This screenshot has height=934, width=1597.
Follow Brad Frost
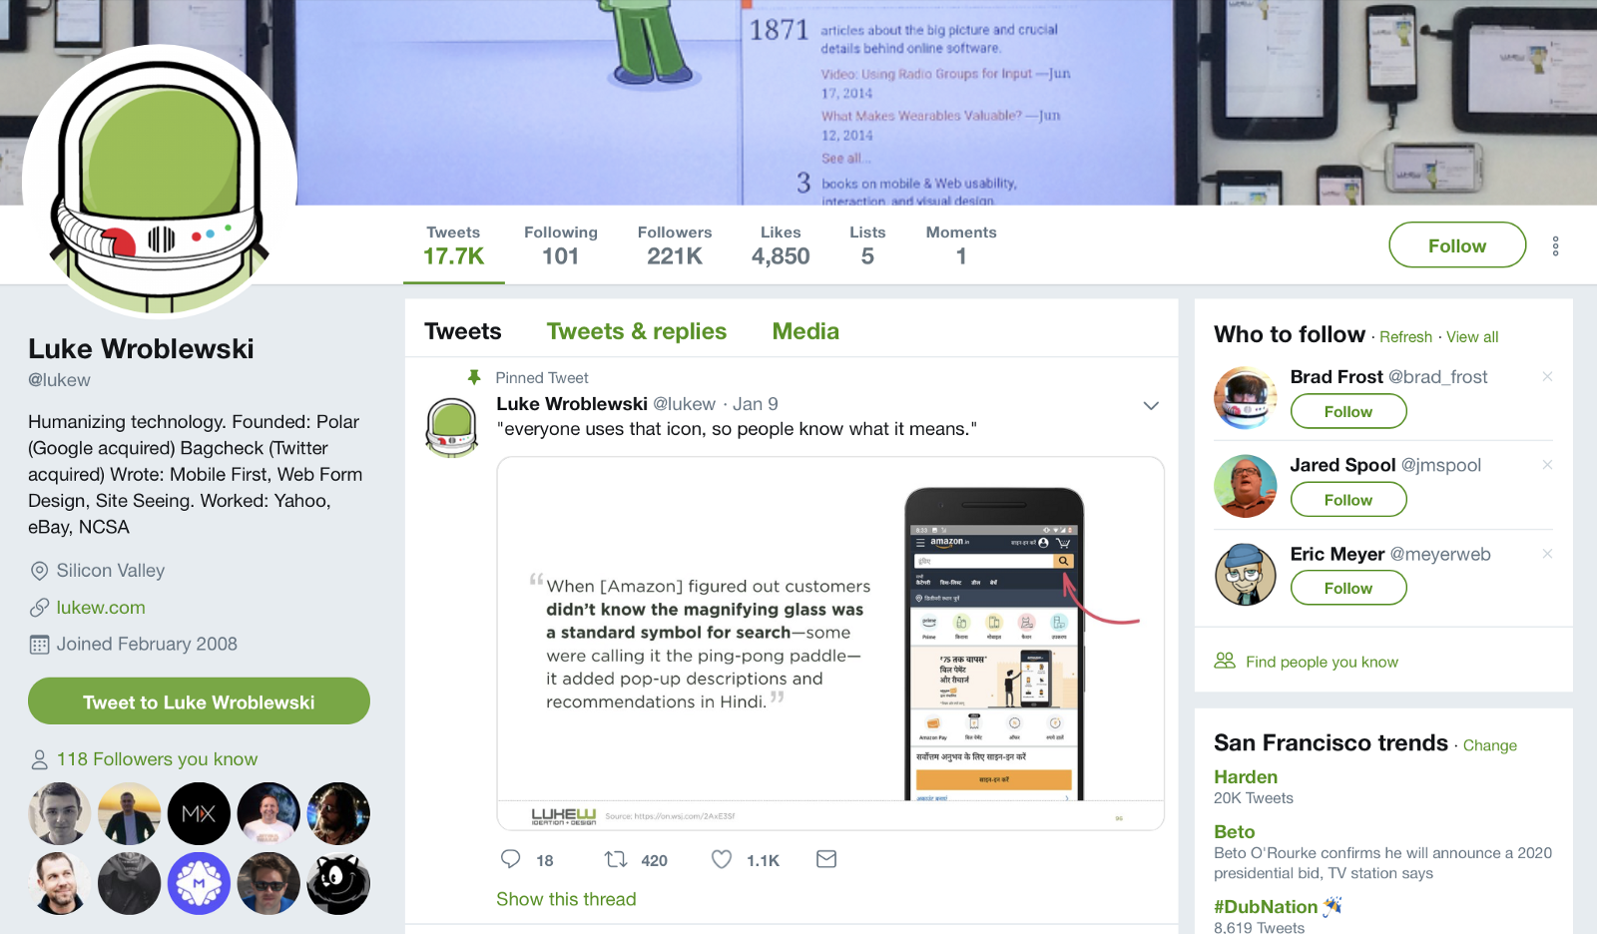click(1348, 411)
